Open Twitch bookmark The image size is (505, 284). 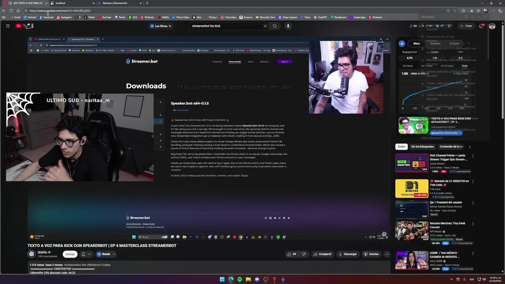(x=120, y=17)
